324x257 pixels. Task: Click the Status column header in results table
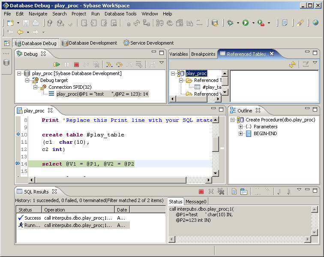coord(29,210)
